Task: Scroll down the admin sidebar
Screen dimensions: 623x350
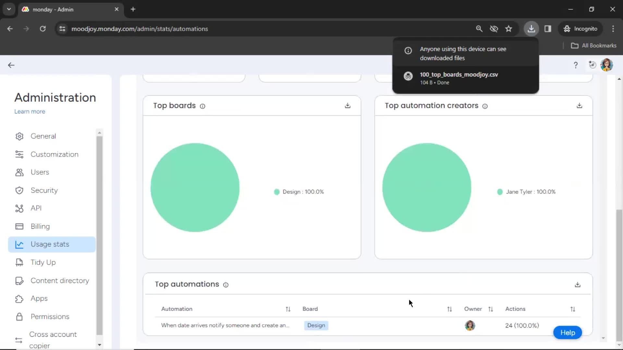Action: (99, 345)
